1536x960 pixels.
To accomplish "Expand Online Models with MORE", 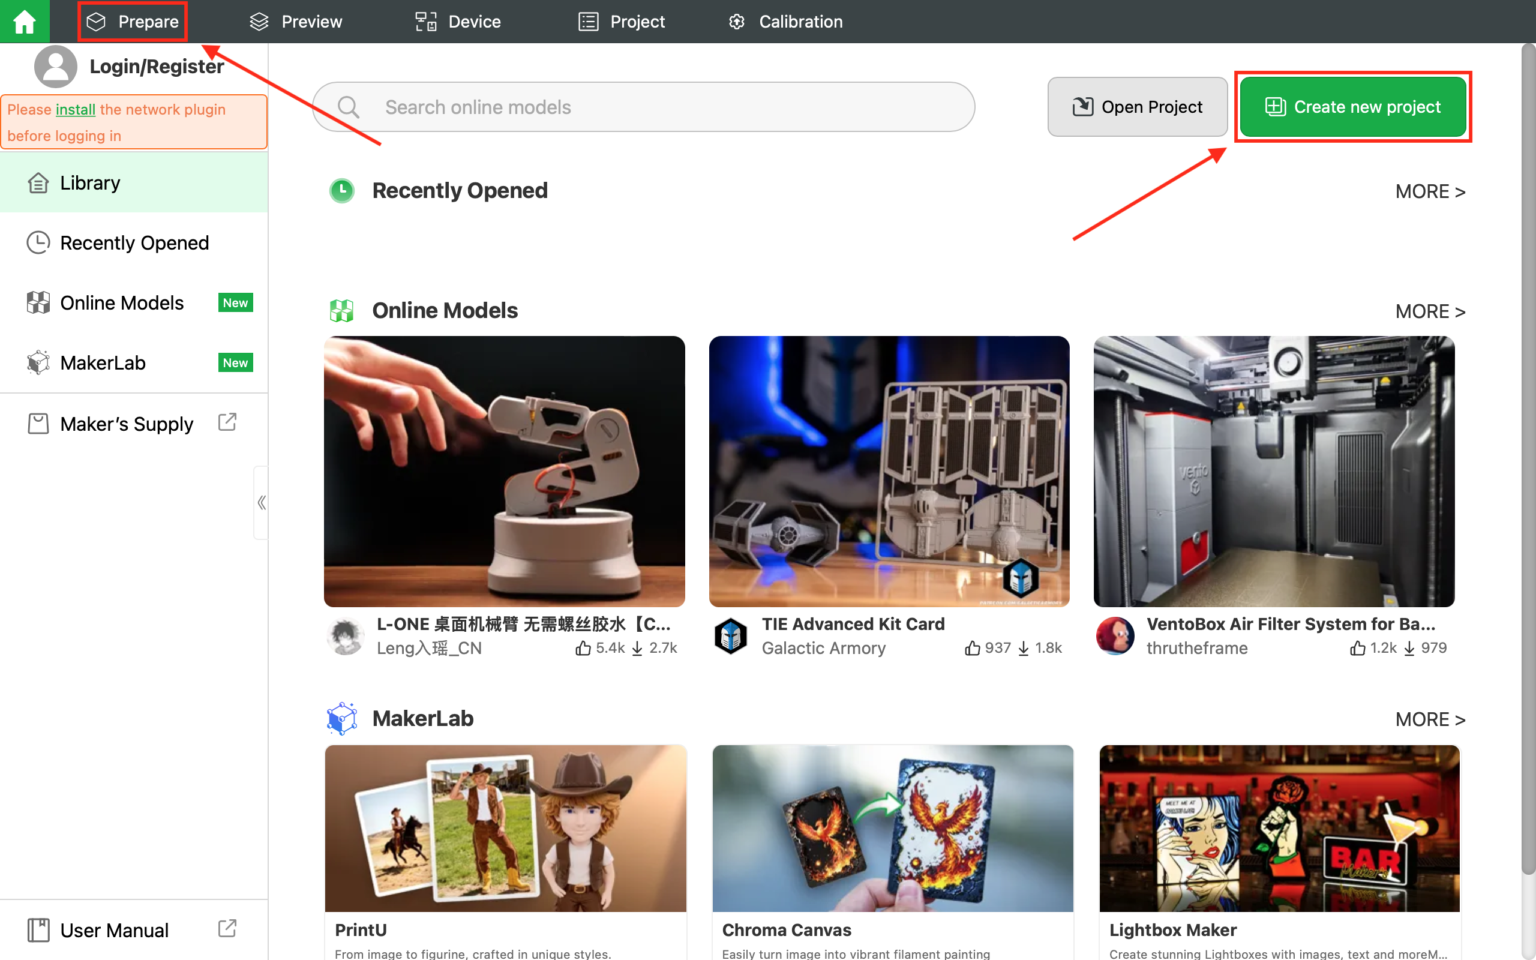I will 1430,311.
